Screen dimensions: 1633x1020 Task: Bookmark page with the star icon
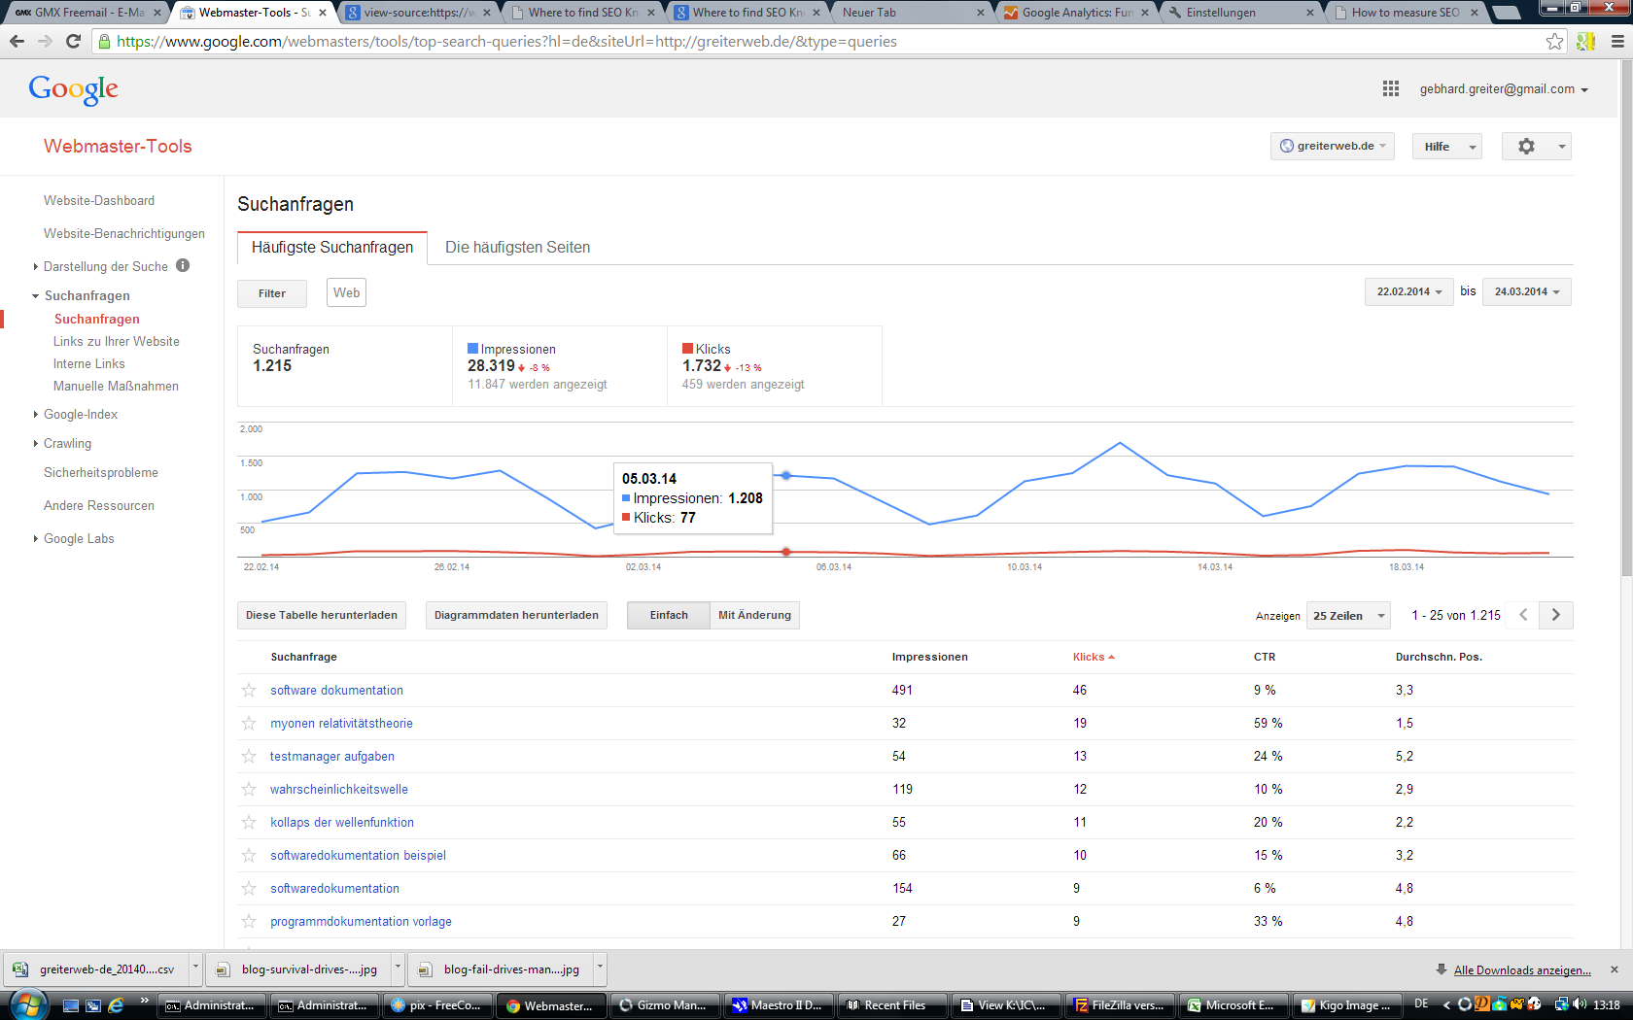1555,41
